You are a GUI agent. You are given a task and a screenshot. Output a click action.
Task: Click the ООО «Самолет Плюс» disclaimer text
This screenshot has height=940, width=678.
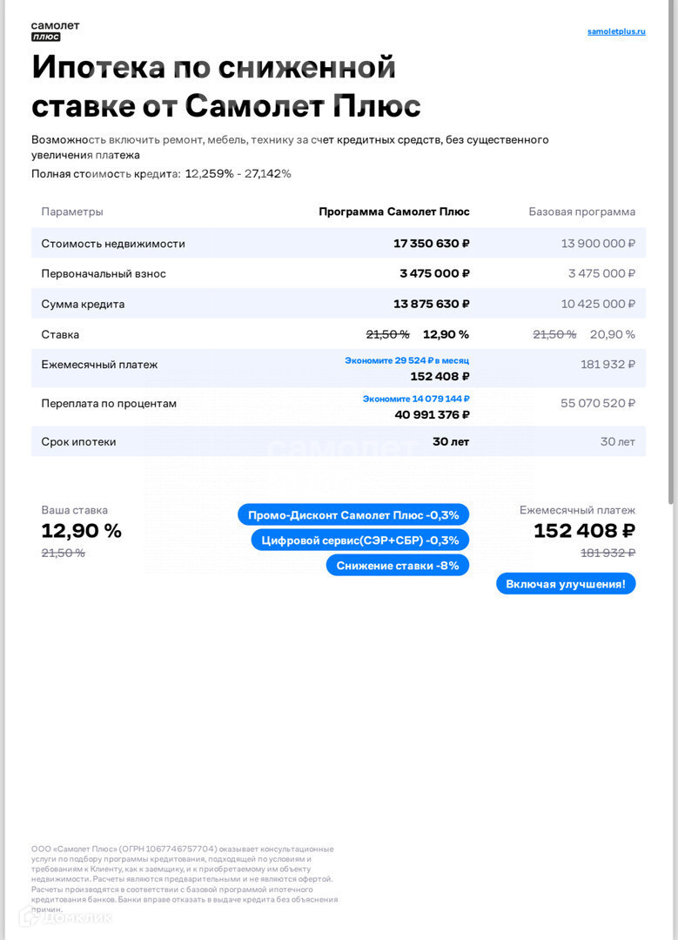(x=185, y=879)
